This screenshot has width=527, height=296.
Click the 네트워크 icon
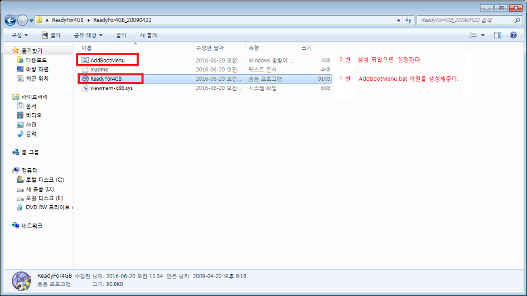coord(16,225)
